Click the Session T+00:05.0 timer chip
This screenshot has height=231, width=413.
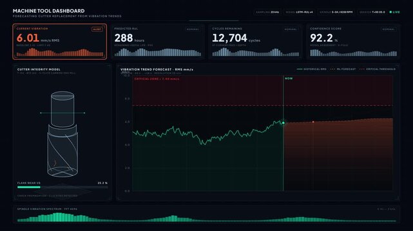point(372,12)
